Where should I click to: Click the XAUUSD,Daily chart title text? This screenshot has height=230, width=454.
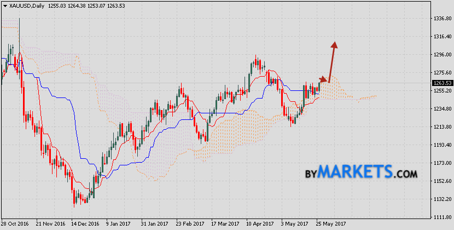(x=24, y=5)
